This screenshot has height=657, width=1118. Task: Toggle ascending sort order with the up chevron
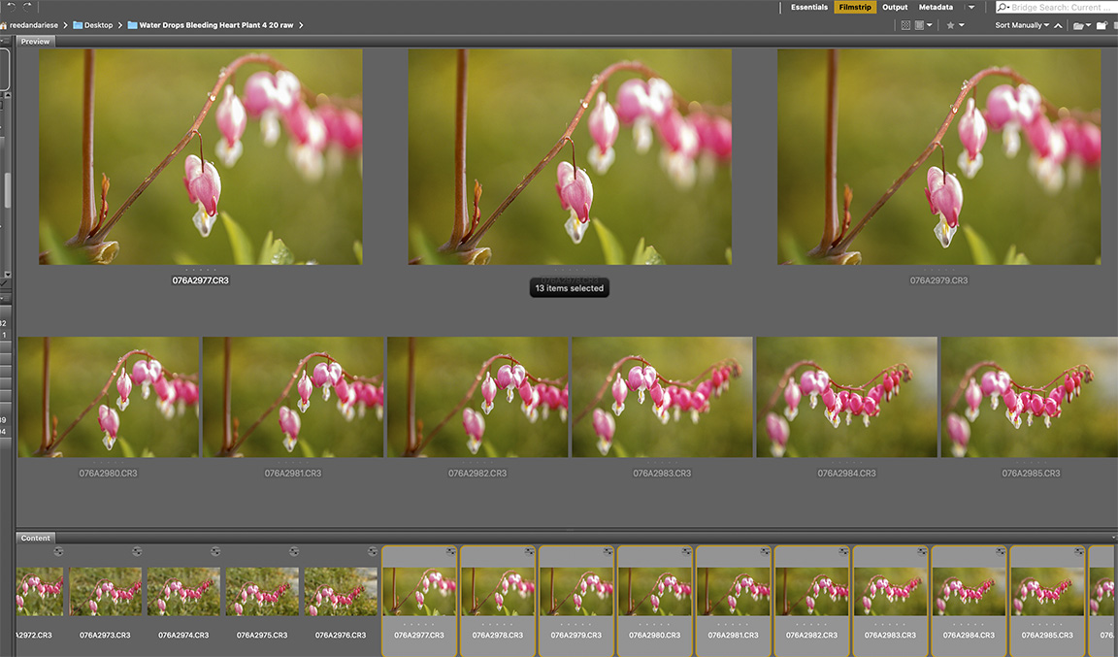1058,25
